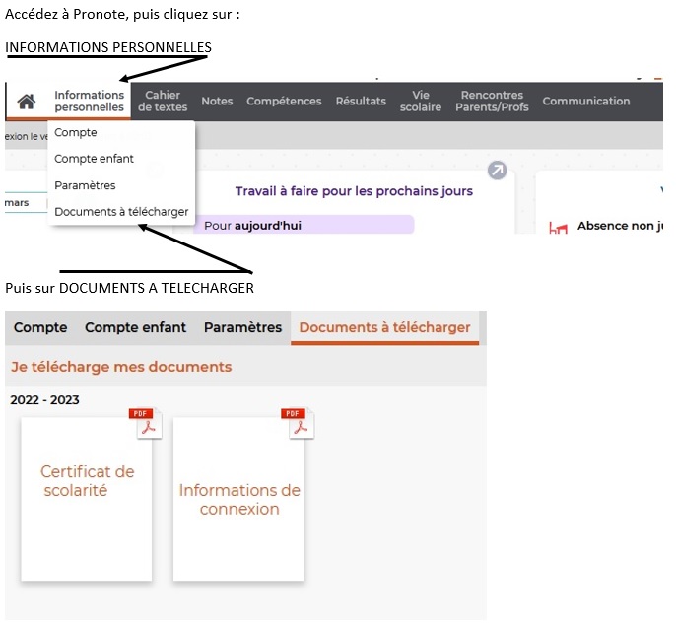Click PDF icon on Informations de connexion
This screenshot has height=623, width=676.
(x=297, y=423)
